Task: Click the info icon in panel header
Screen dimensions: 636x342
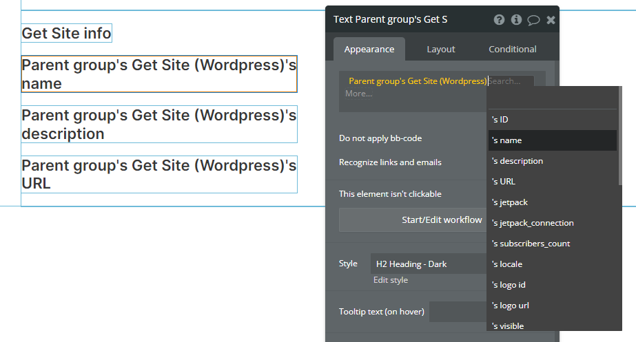Action: [x=516, y=20]
